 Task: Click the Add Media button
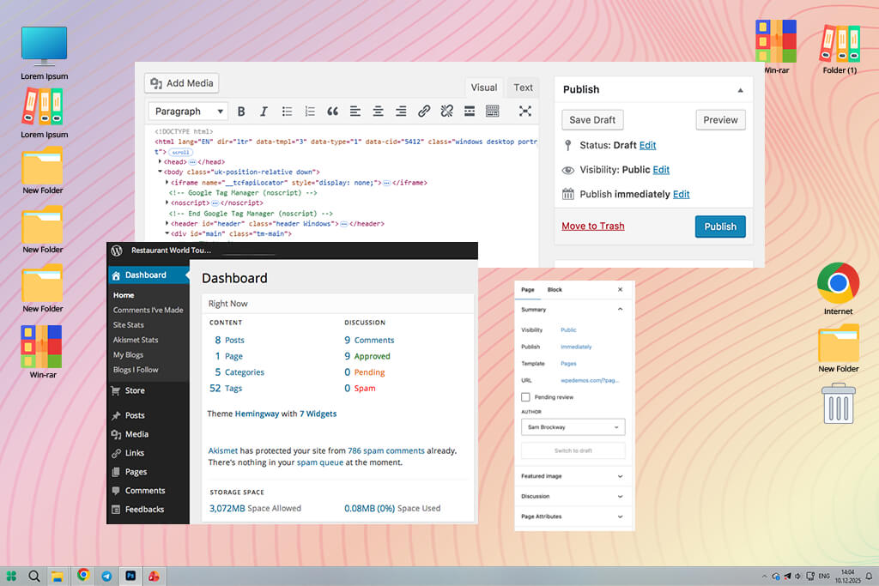[x=182, y=83]
